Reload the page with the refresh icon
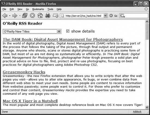Image resolution: width=150 pixels, height=115 pixels. click(x=25, y=15)
